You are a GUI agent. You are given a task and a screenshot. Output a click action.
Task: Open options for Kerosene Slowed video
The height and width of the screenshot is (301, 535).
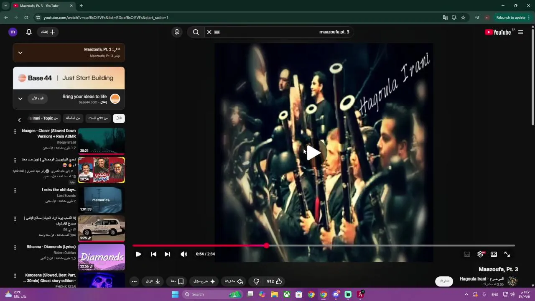(x=15, y=276)
